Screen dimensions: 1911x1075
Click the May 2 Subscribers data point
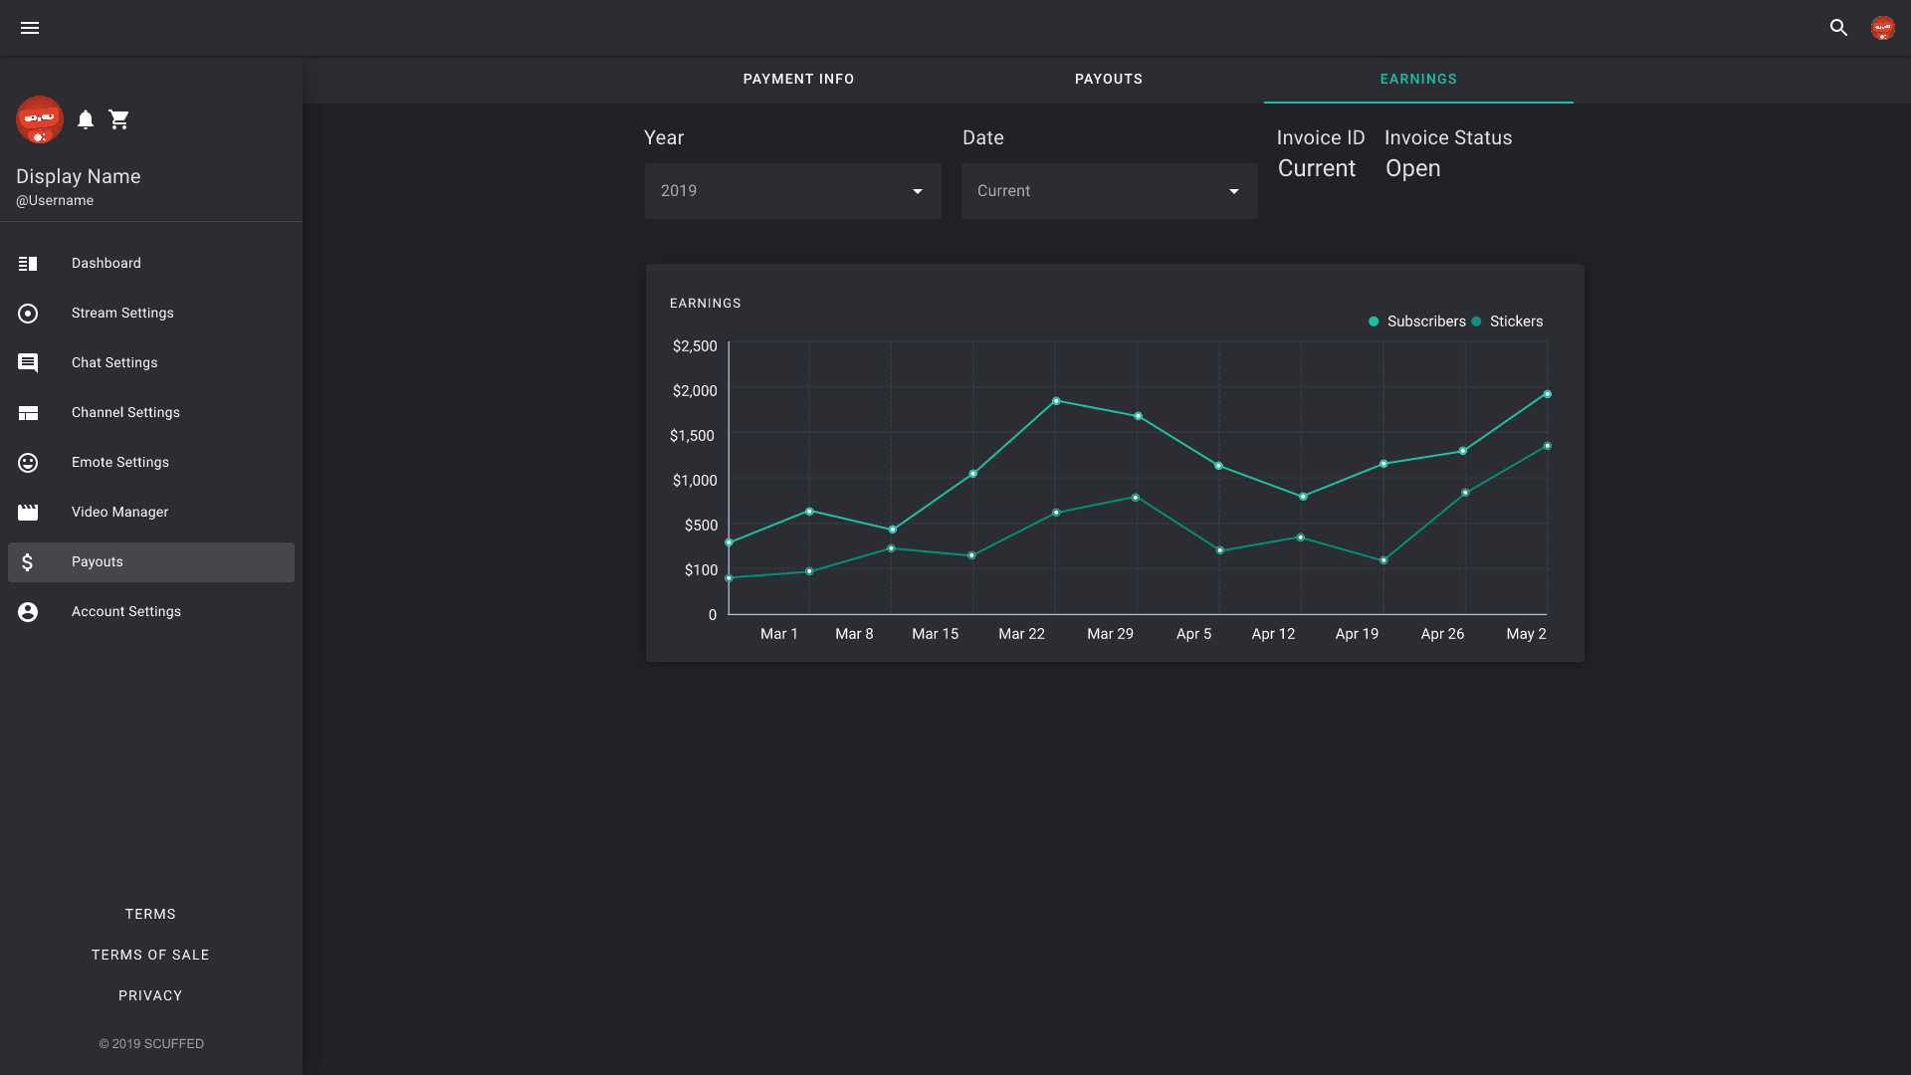click(x=1547, y=394)
